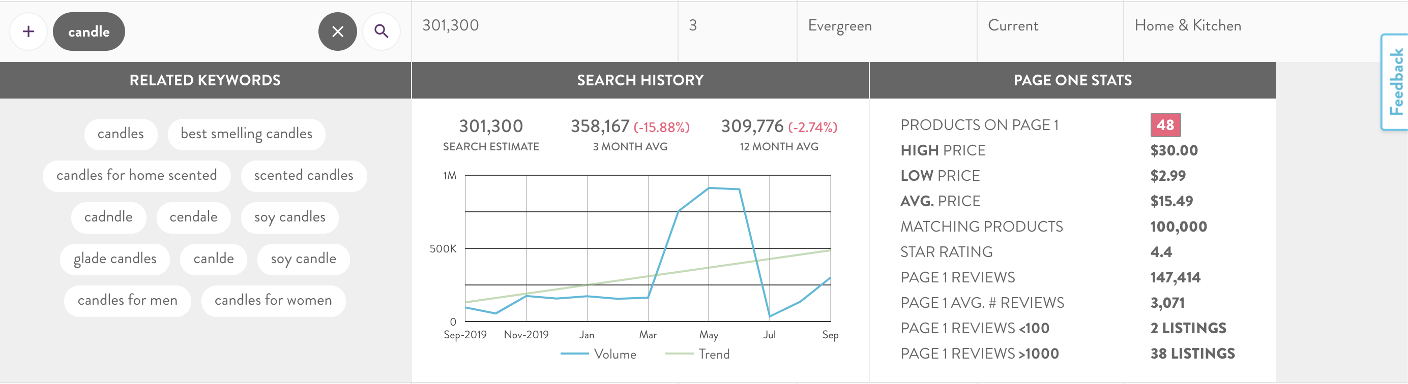Click the 'soy candle' keyword pill

(x=303, y=259)
